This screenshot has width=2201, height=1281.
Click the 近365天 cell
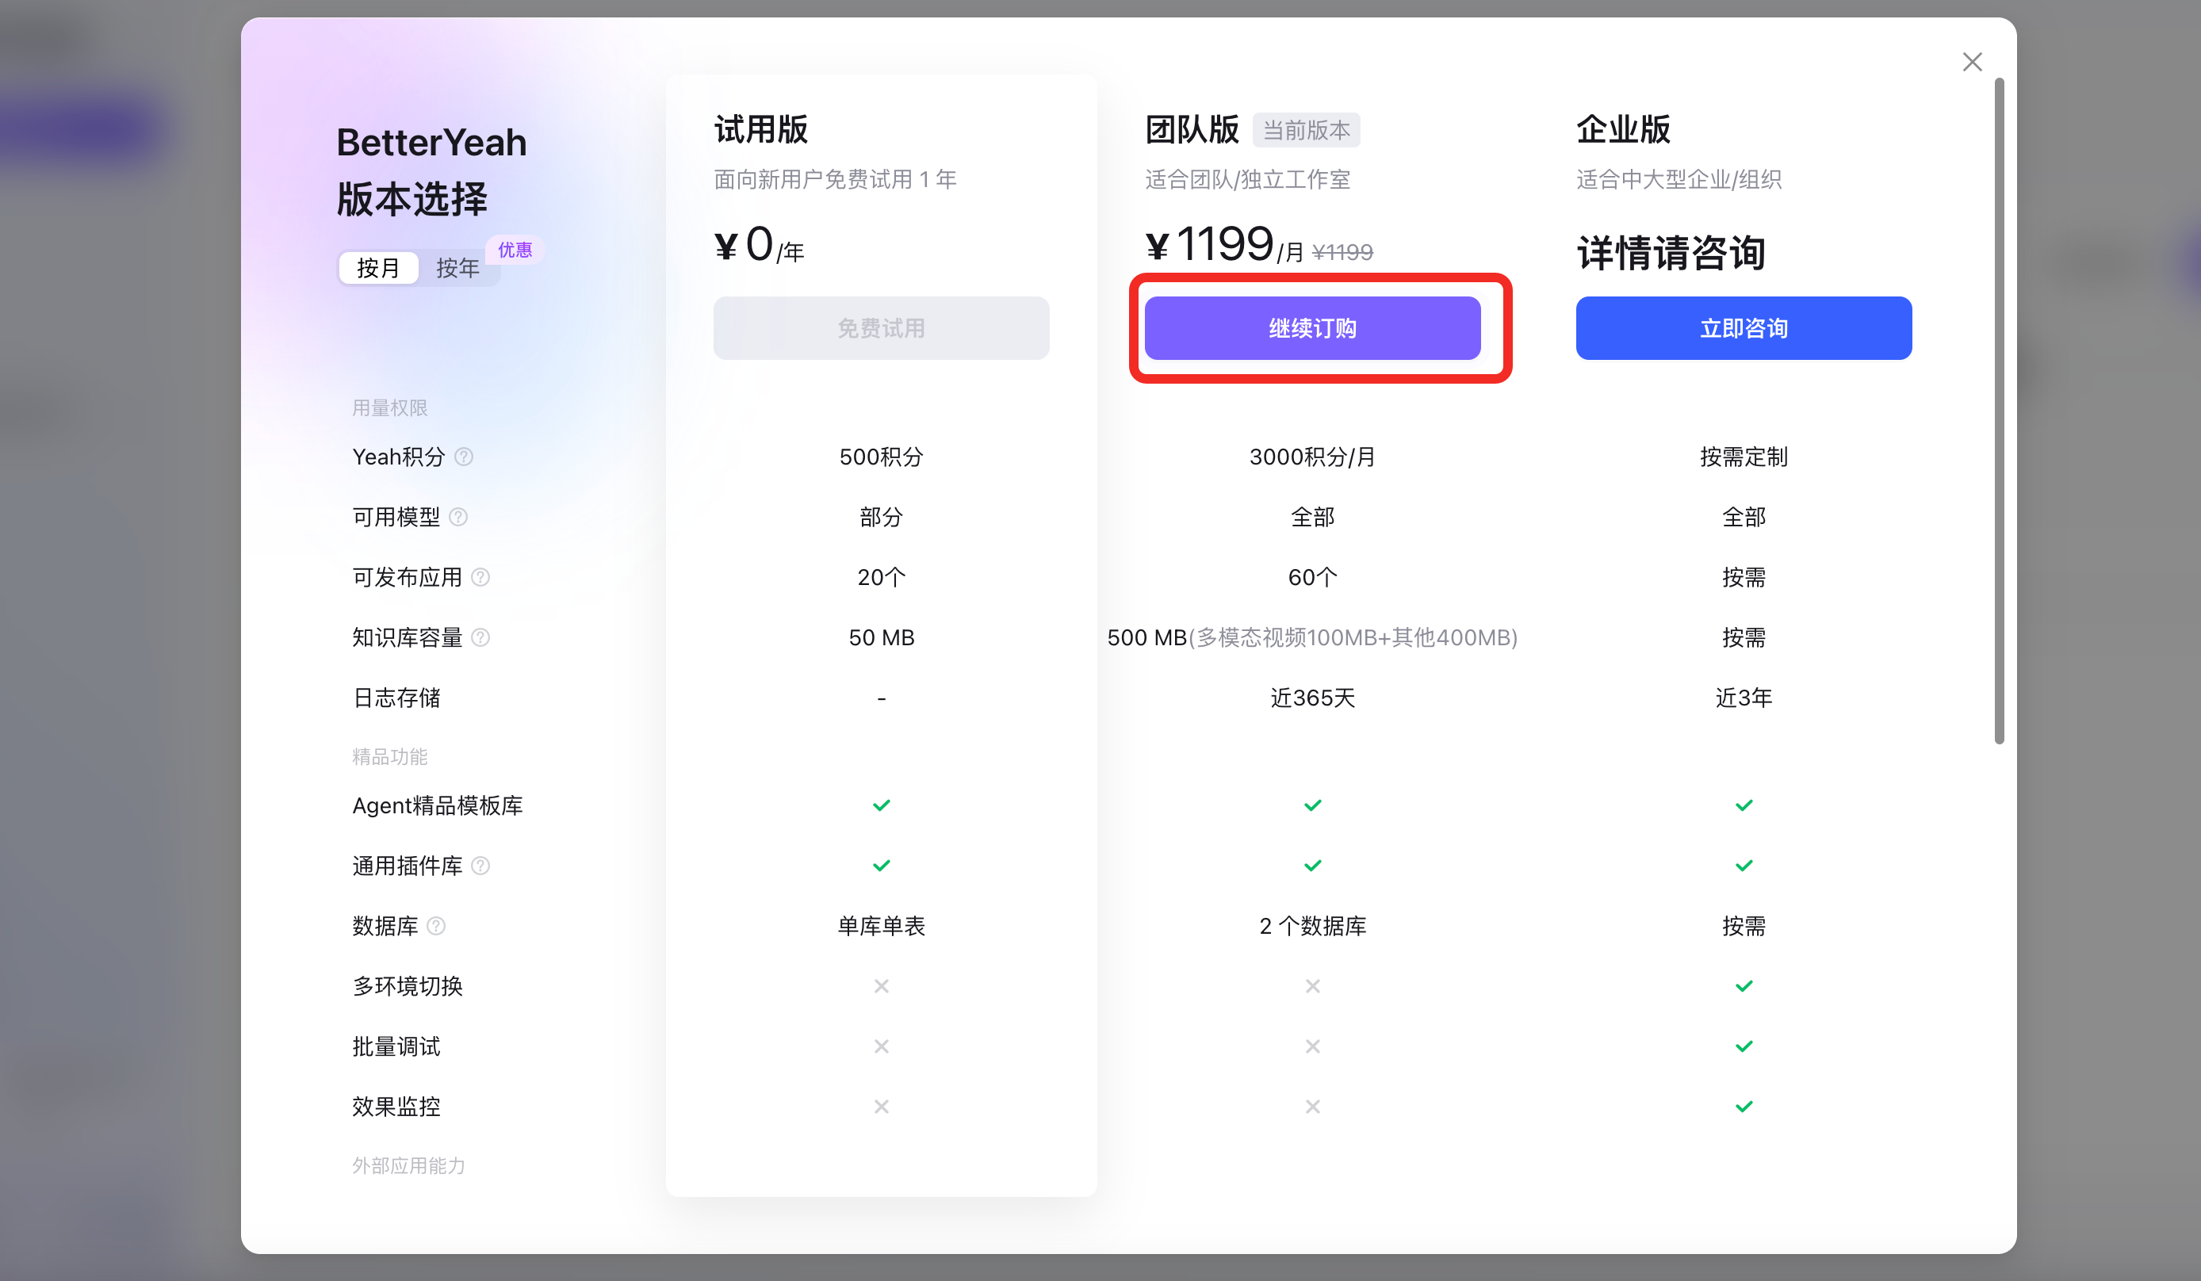1312,698
